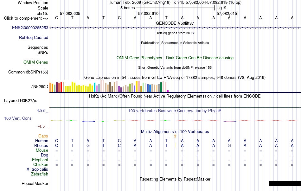301x191 pixels.
Task: Open Layered H3K27Ac track label
Action: pos(21,101)
